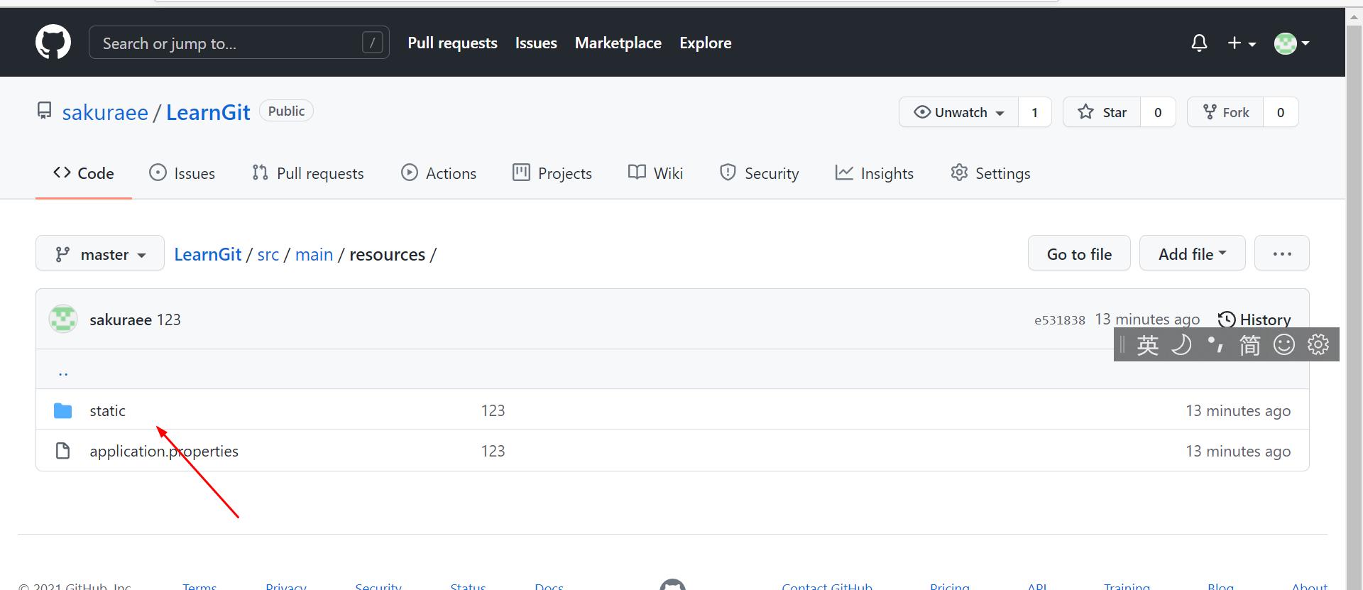Click the GitHub Octocat logo
The width and height of the screenshot is (1363, 590).
coord(53,42)
